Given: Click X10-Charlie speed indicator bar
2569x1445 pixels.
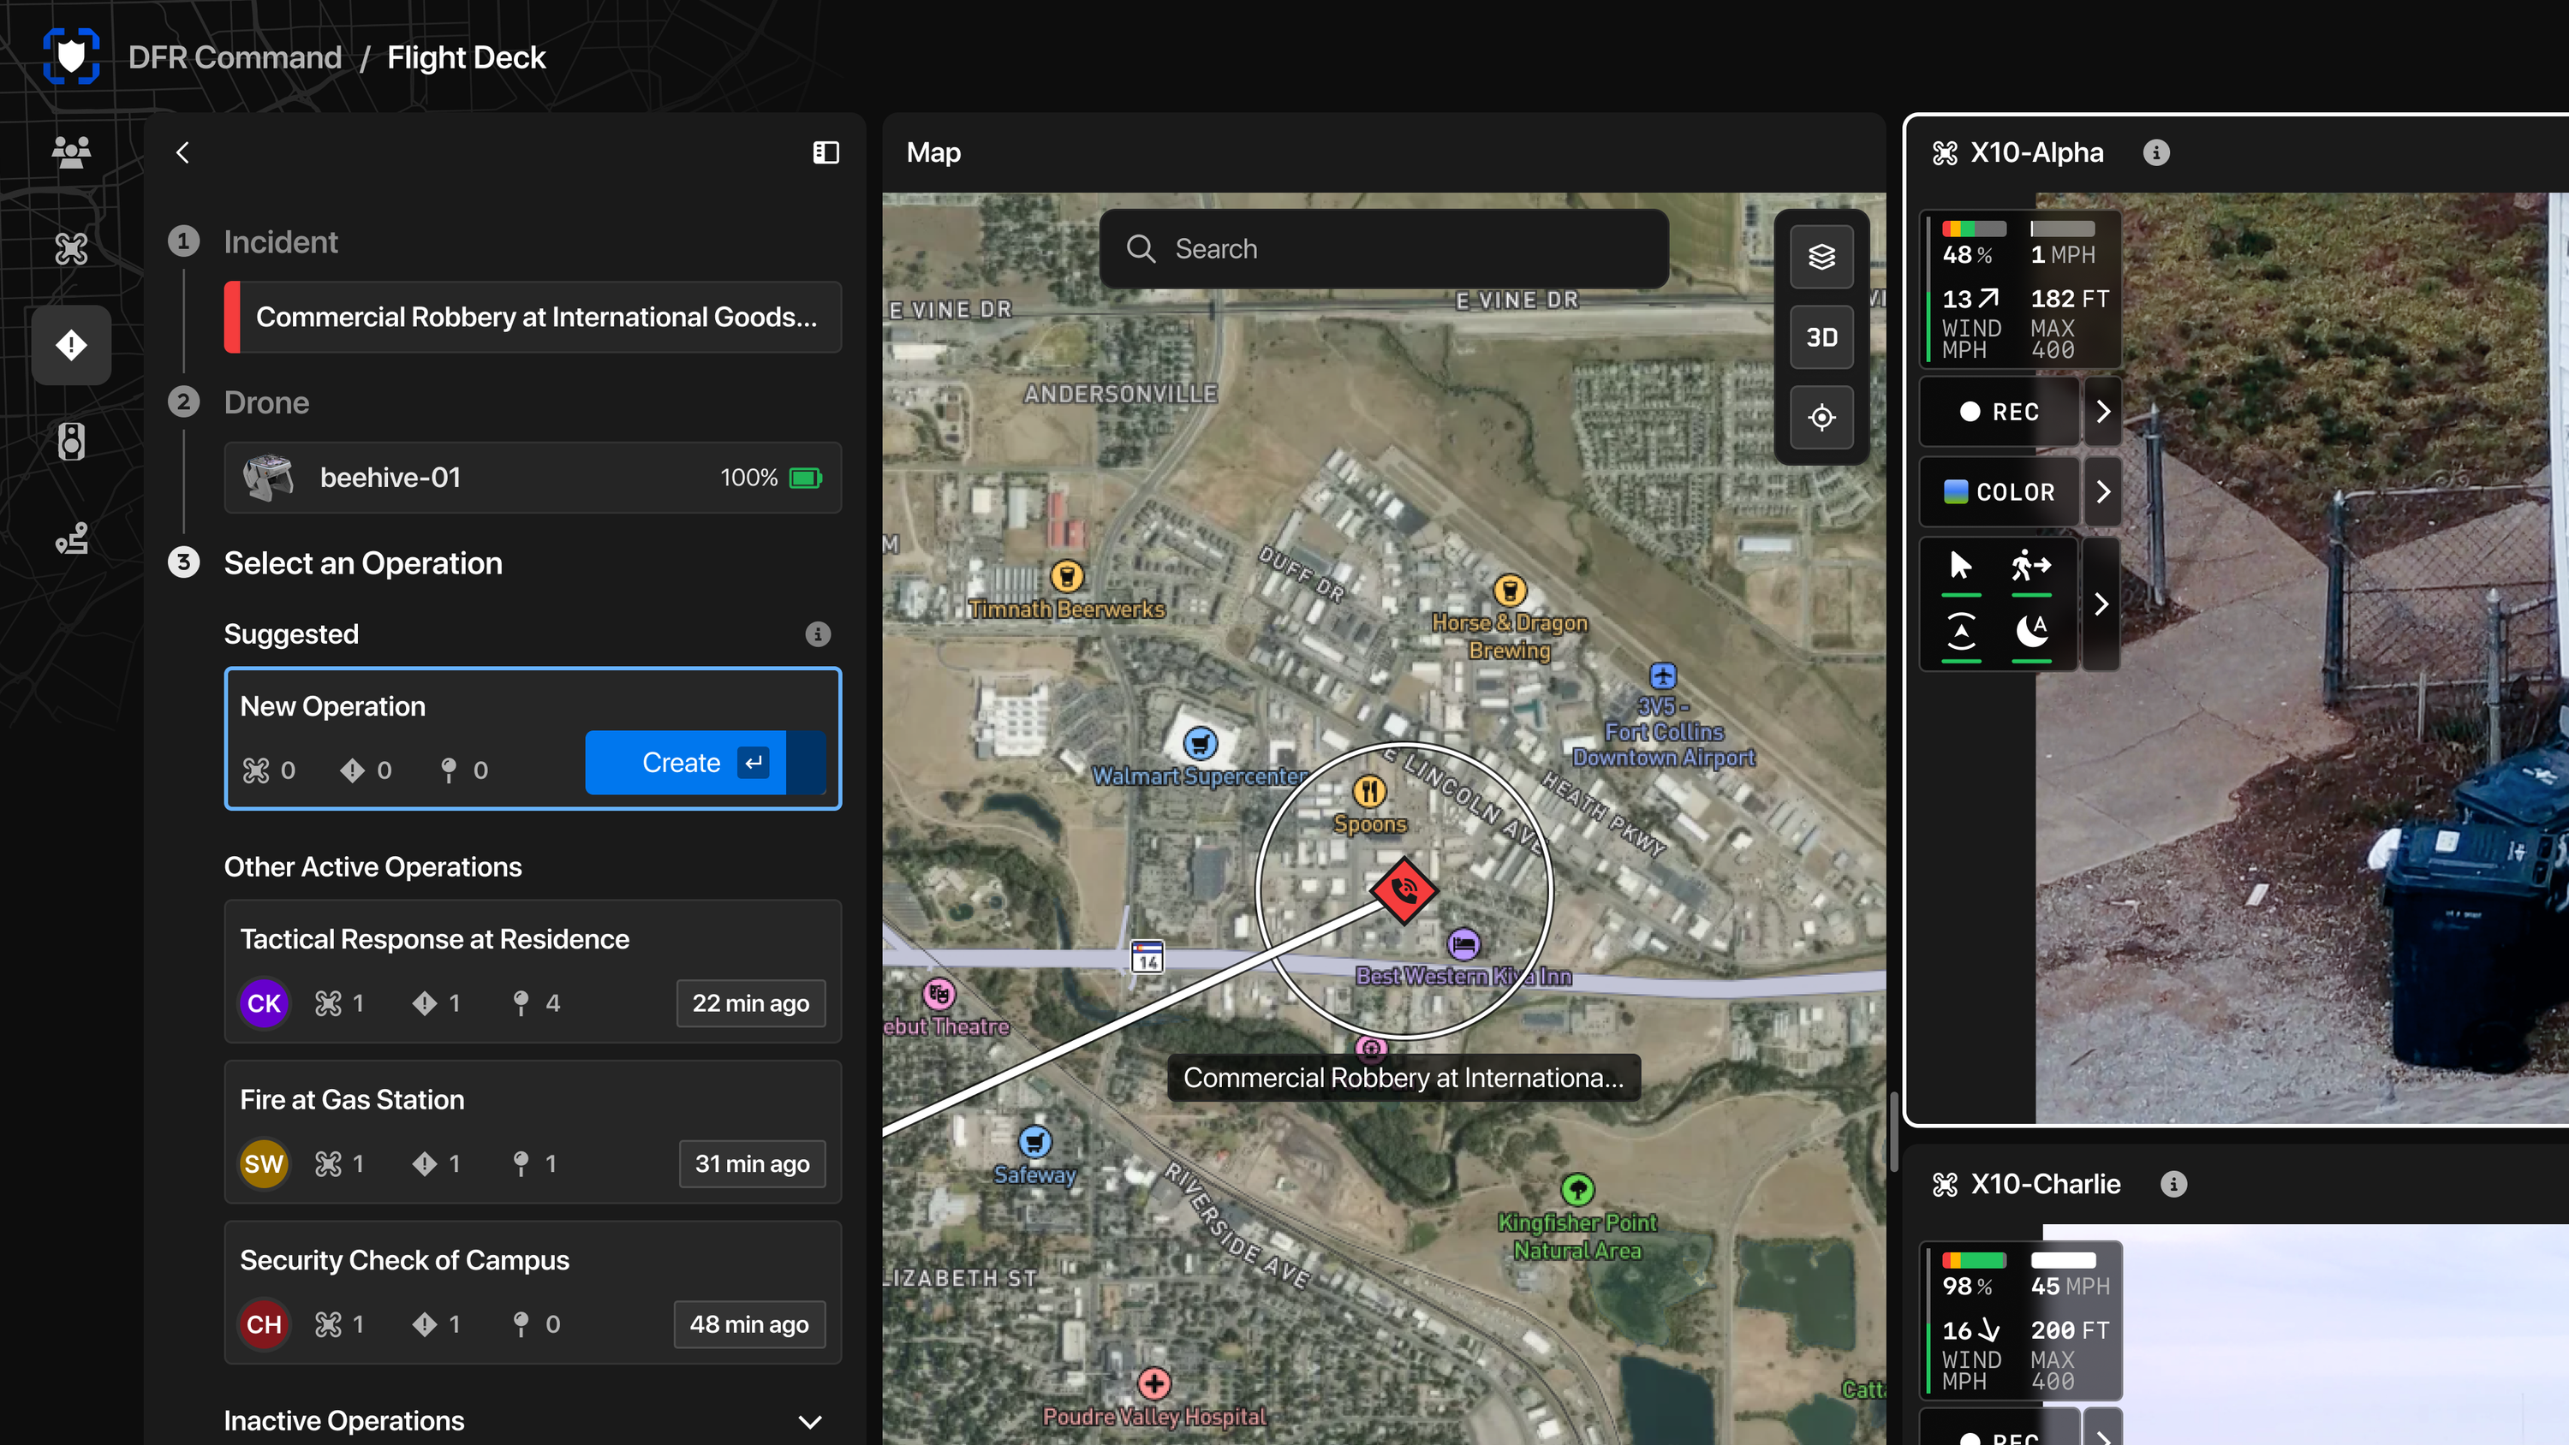Looking at the screenshot, I should pyautogui.click(x=2062, y=1260).
